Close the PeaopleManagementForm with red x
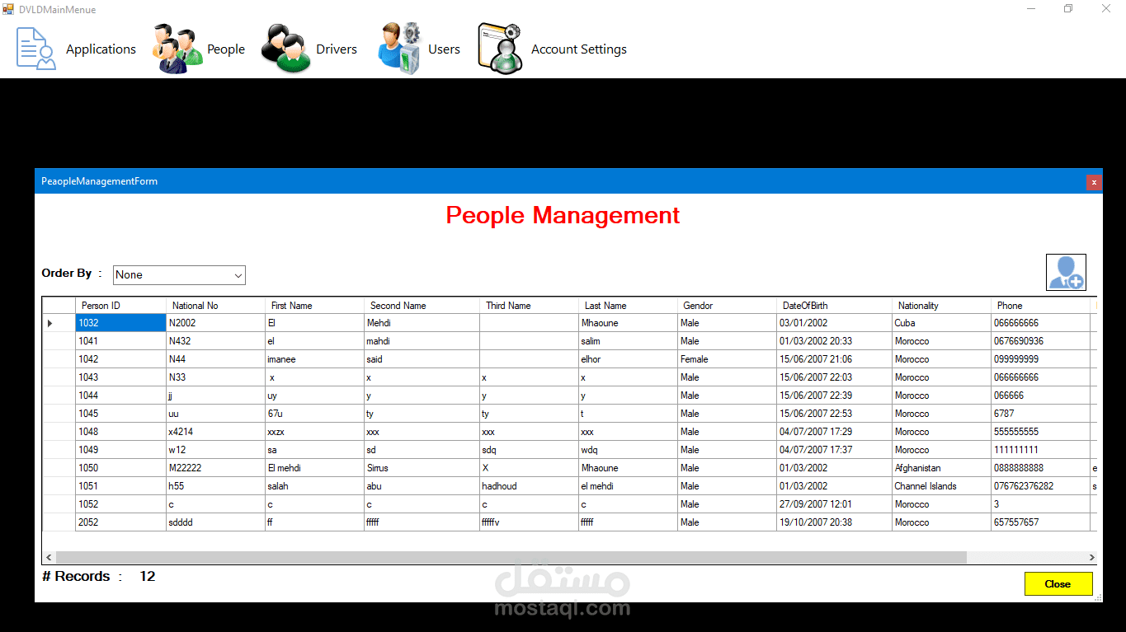This screenshot has height=632, width=1126. click(1094, 181)
